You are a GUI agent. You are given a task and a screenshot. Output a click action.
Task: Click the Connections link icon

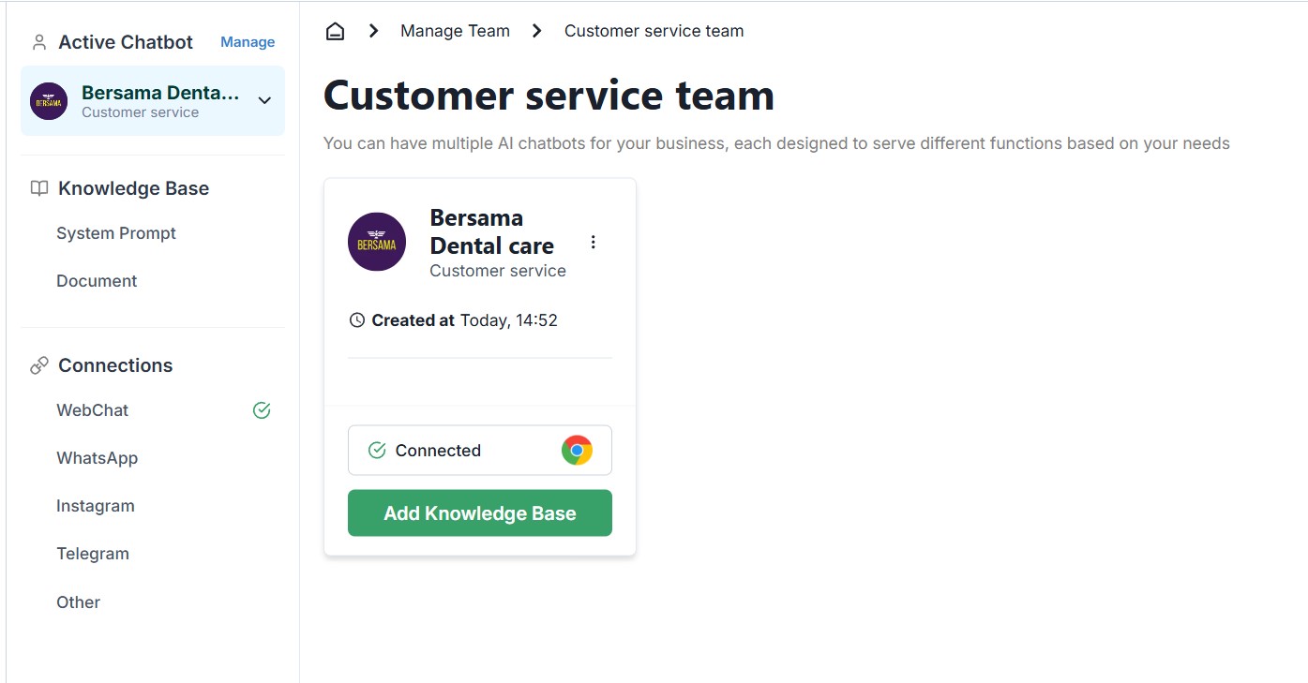click(x=39, y=365)
